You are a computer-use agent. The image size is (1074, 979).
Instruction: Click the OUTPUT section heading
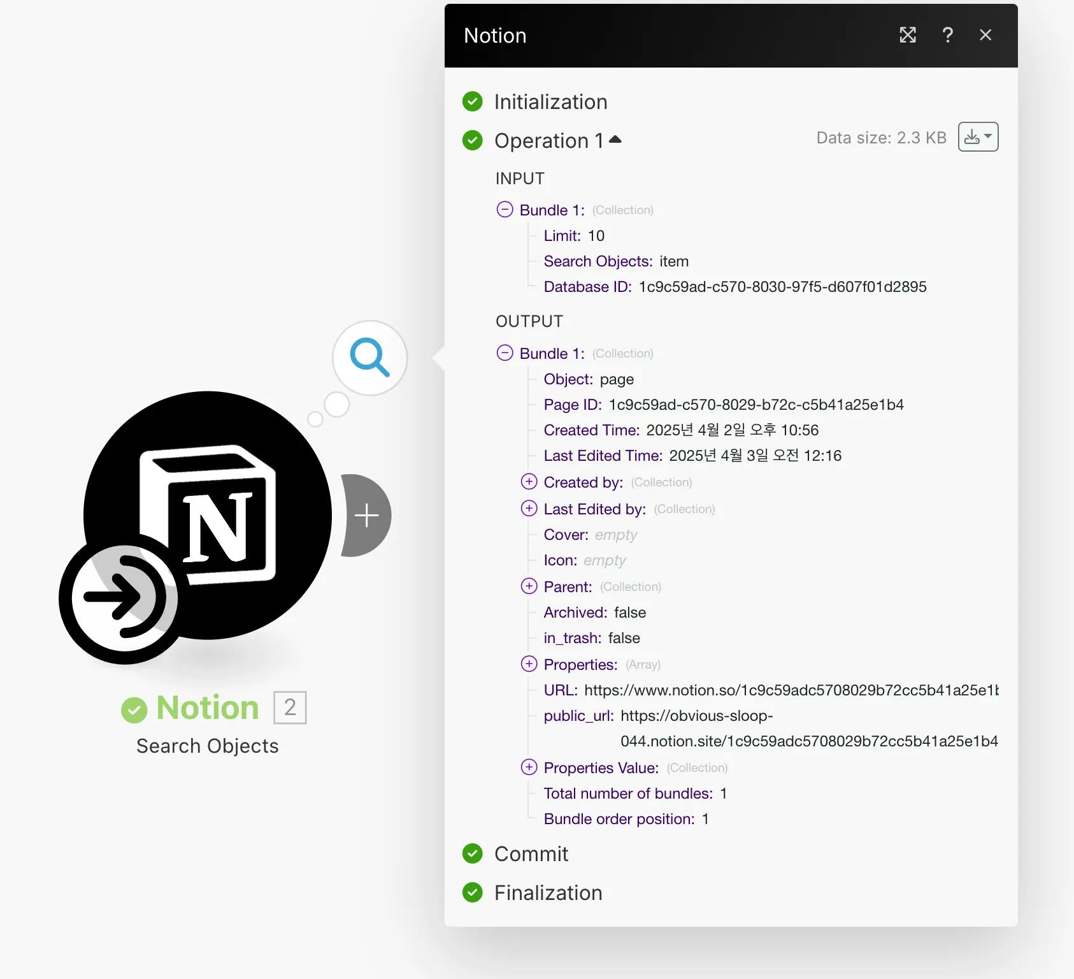pos(529,321)
